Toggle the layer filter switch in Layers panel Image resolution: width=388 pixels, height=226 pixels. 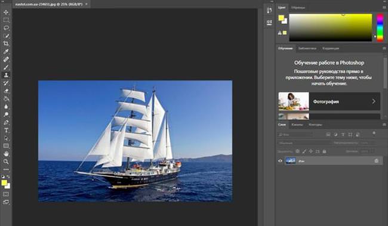coord(374,134)
